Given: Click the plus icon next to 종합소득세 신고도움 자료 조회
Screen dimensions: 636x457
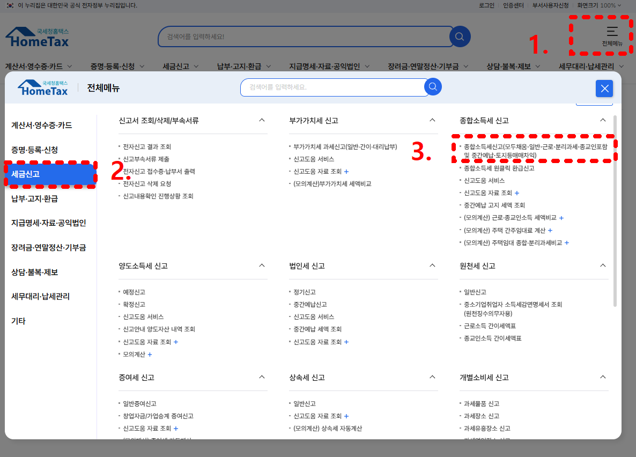Looking at the screenshot, I should coord(517,193).
